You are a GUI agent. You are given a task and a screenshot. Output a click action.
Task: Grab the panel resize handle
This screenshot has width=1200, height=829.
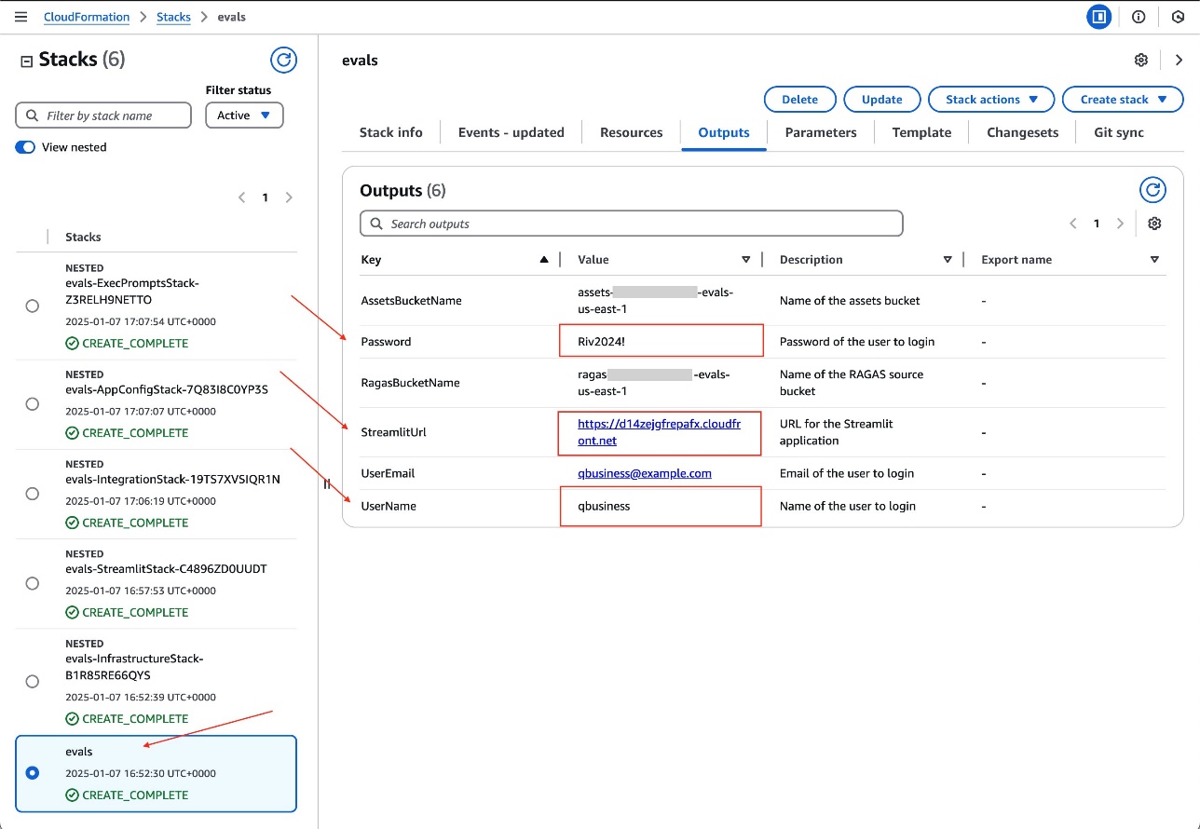(327, 483)
